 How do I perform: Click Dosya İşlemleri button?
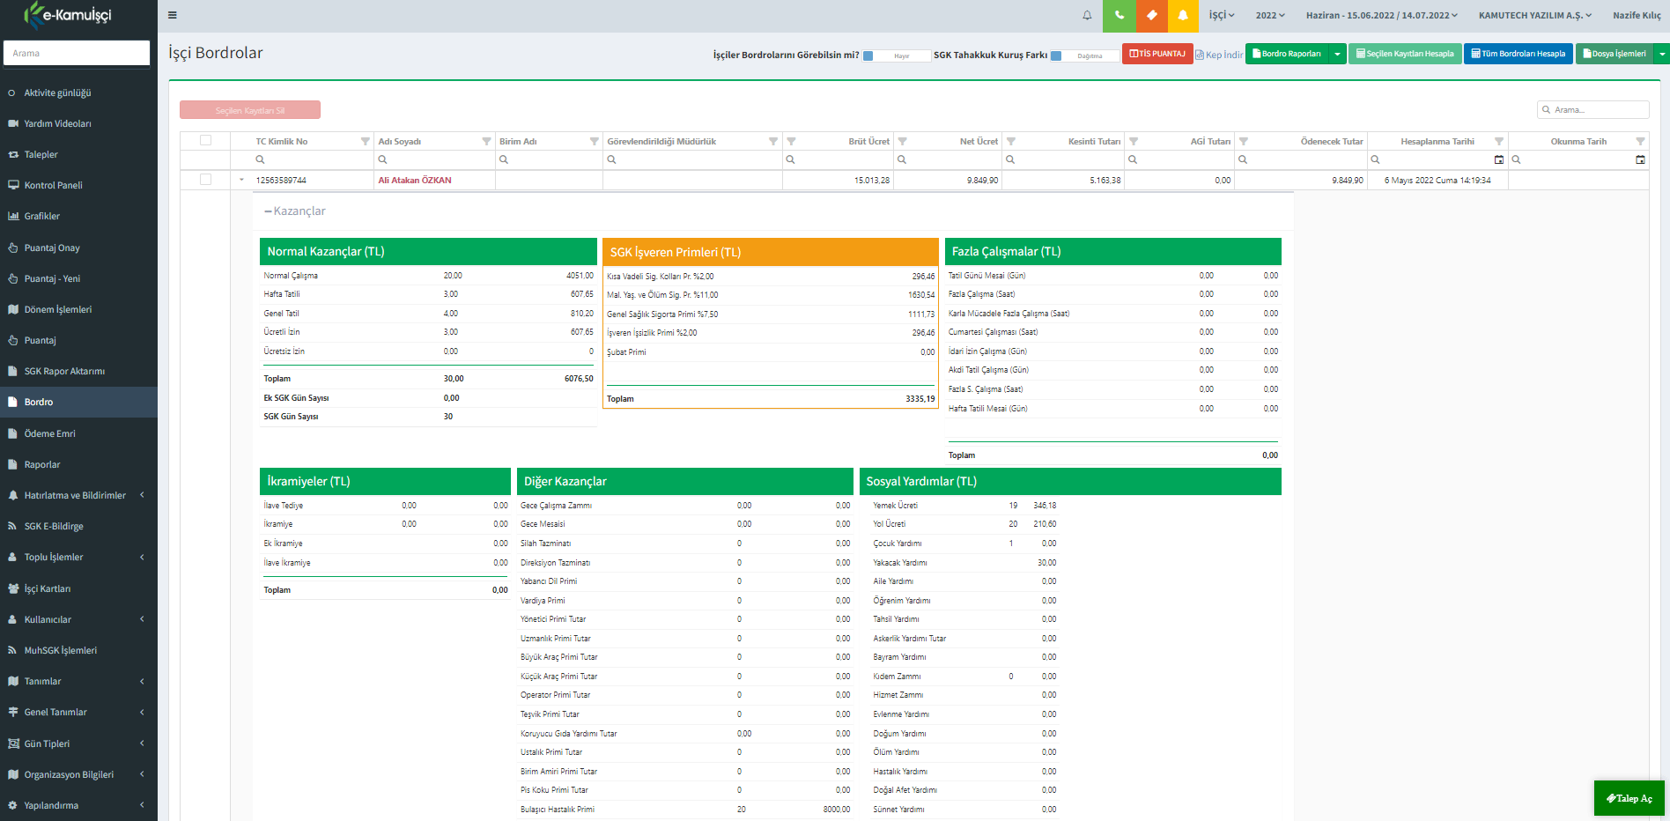click(1615, 54)
